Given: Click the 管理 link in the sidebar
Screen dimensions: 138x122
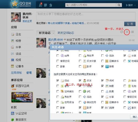Looking at the screenshot, I should click(29, 73).
